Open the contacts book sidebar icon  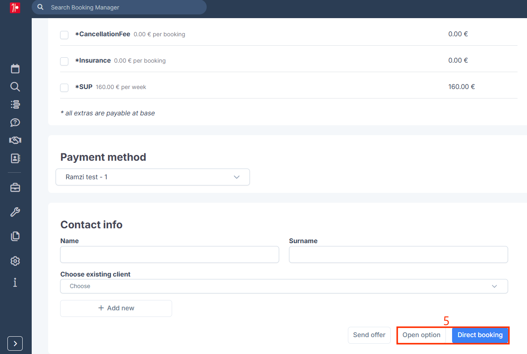15,158
